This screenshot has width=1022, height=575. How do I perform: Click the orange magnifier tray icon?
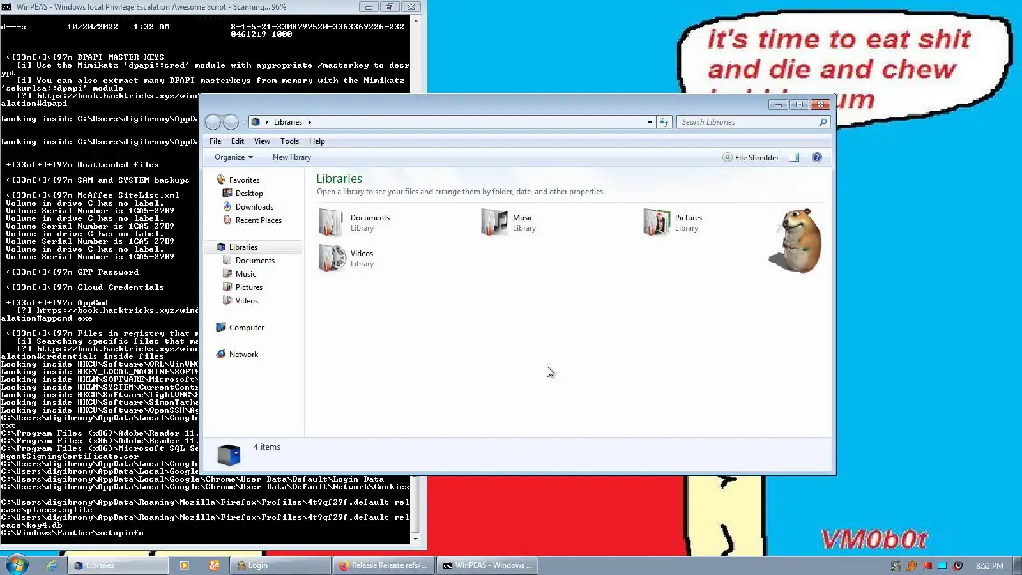tap(911, 565)
